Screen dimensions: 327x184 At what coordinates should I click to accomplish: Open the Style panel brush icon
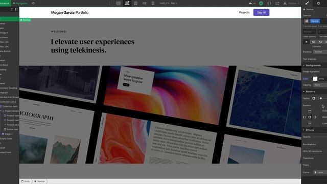tap(307, 3)
